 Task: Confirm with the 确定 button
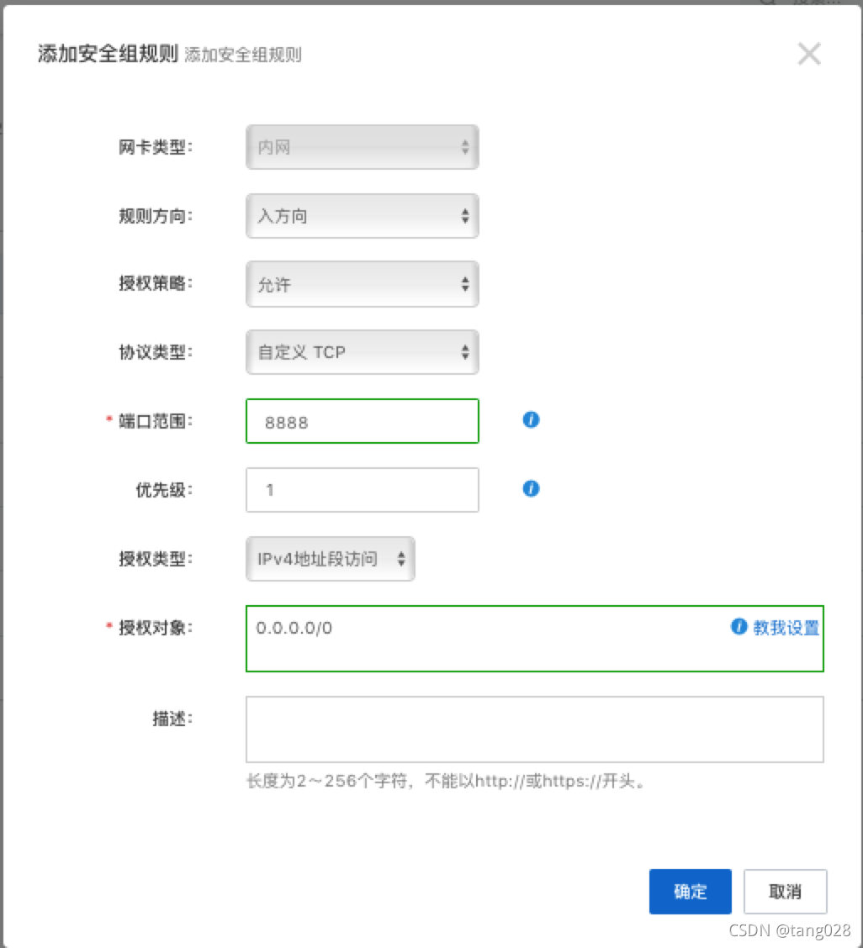click(690, 892)
